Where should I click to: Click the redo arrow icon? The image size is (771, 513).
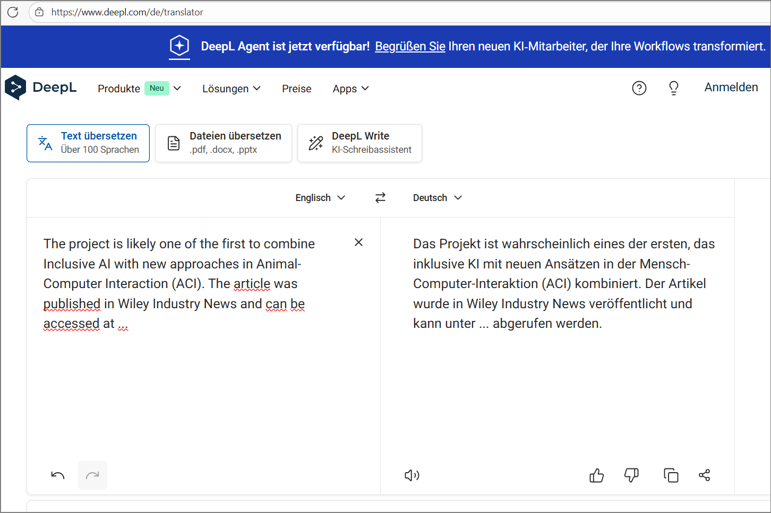[92, 475]
